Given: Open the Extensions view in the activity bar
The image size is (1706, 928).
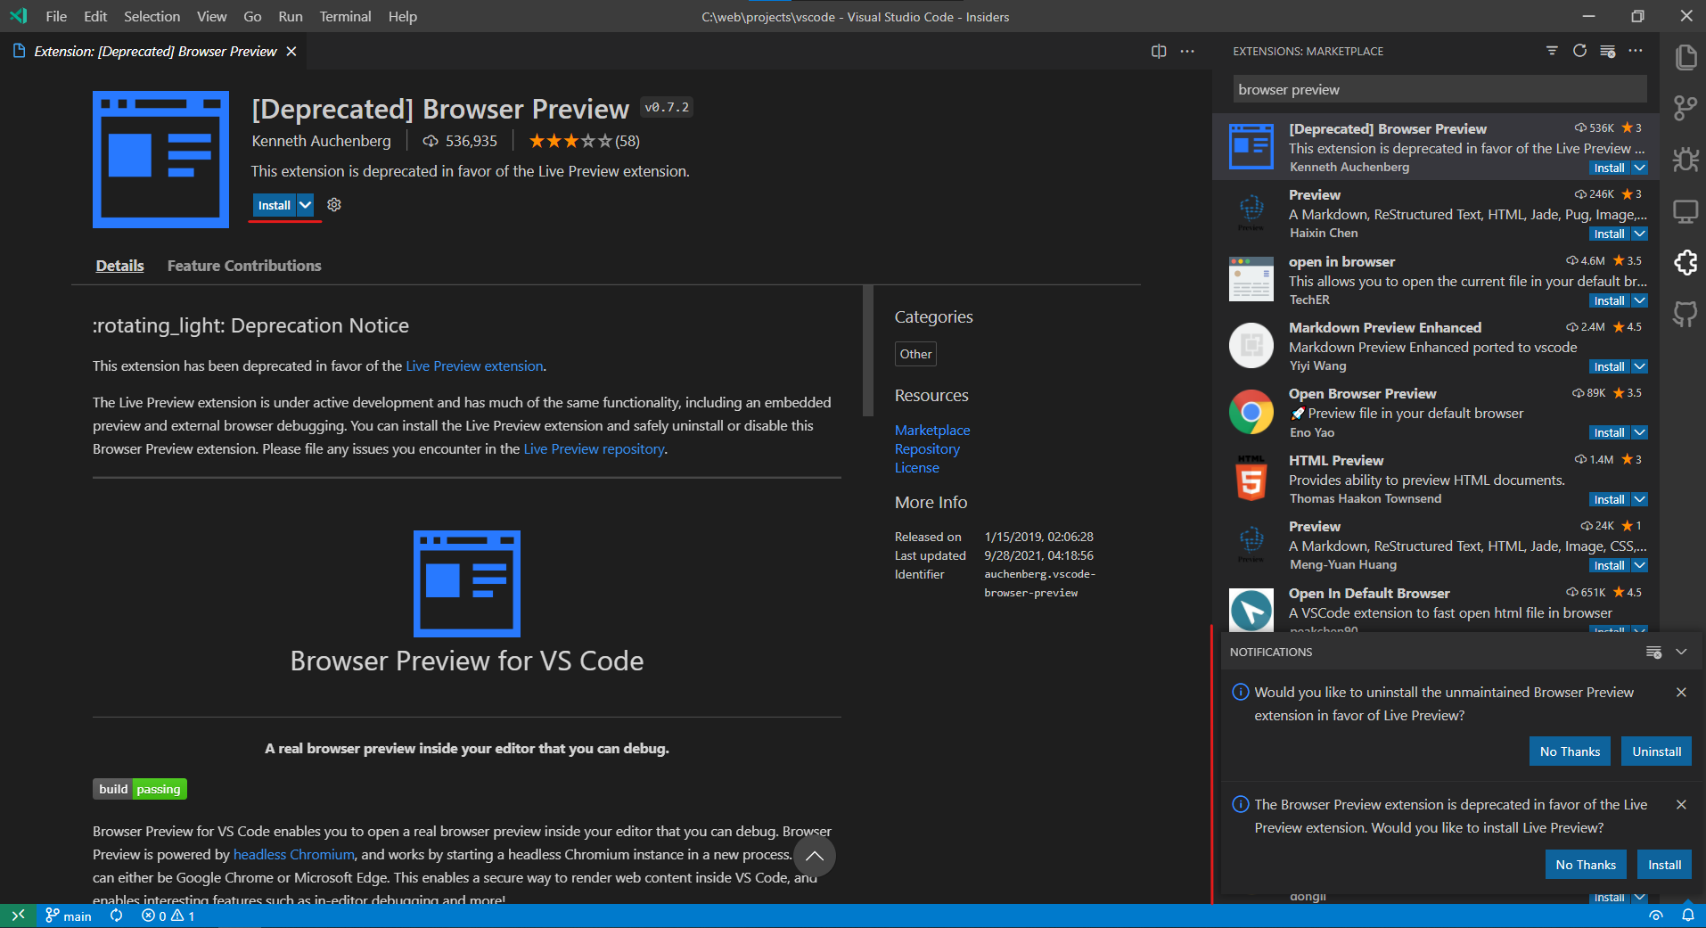Looking at the screenshot, I should click(x=1685, y=263).
